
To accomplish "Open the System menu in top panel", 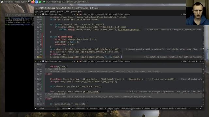I will point(24,2).
